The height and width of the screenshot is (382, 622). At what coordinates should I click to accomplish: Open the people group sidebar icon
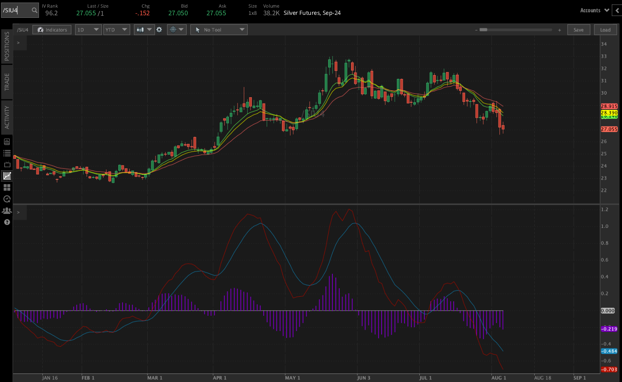click(x=7, y=211)
